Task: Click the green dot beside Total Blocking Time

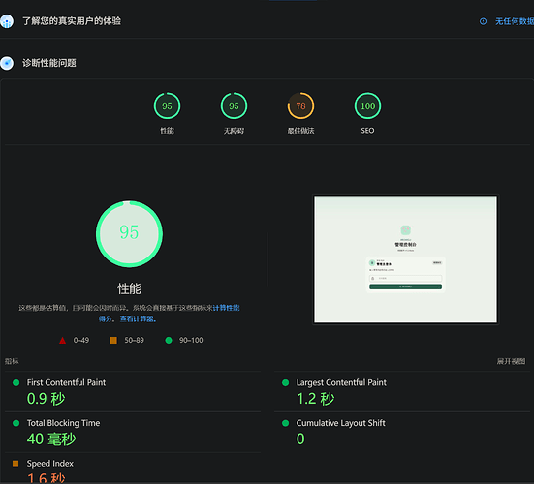Action: point(16,423)
